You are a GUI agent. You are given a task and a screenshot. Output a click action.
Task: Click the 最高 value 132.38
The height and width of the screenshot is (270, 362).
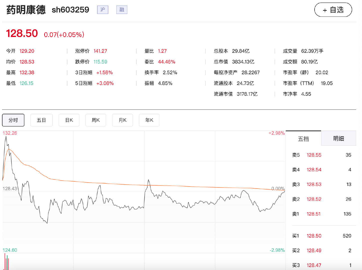pyautogui.click(x=27, y=72)
